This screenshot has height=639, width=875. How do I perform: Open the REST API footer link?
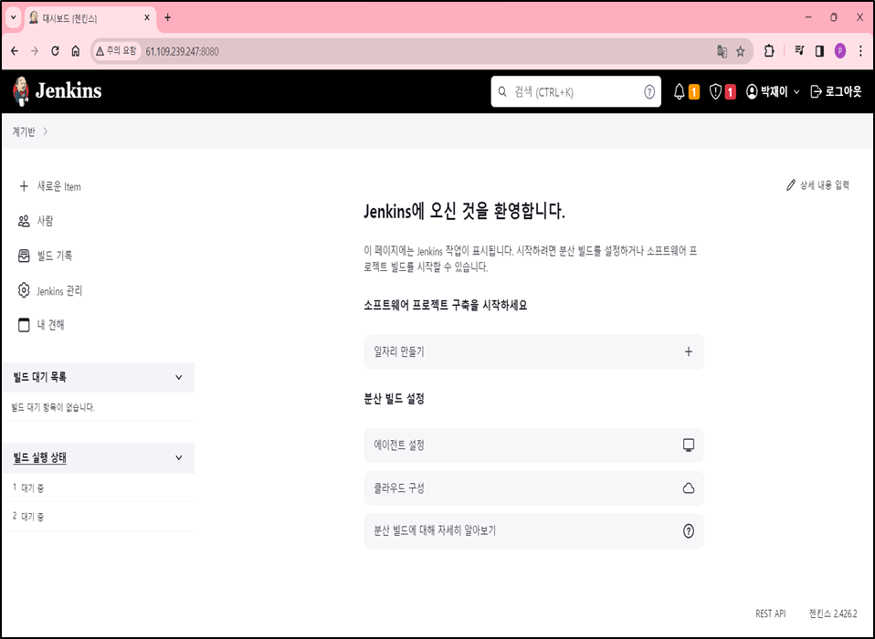tap(770, 613)
